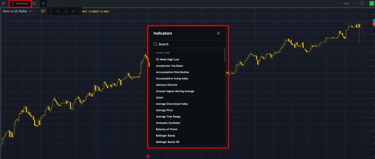Click the blue price label on price axis
This screenshot has height=159, width=375.
(x=374, y=21)
